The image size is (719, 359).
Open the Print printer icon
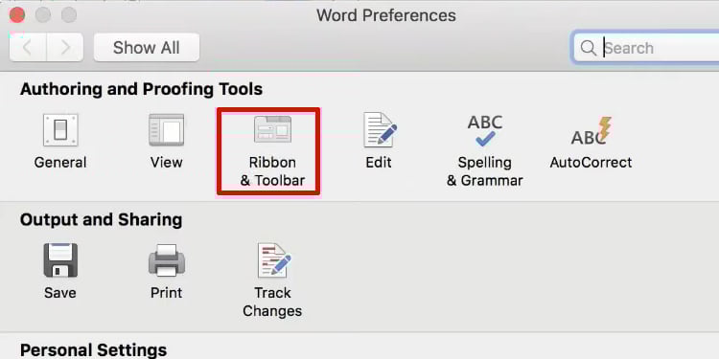(x=167, y=260)
